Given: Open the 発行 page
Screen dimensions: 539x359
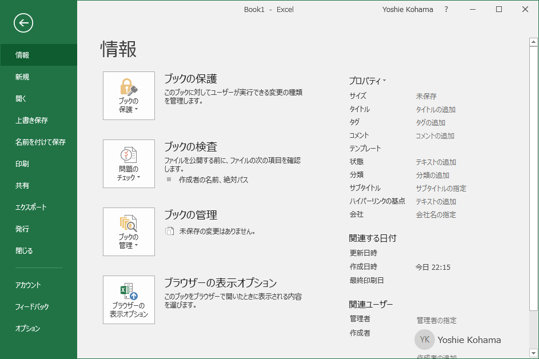Looking at the screenshot, I should tap(38, 229).
